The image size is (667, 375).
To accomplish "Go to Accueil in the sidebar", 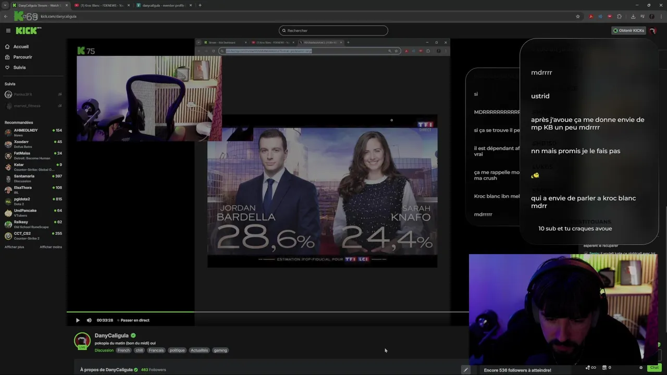I will (x=21, y=47).
